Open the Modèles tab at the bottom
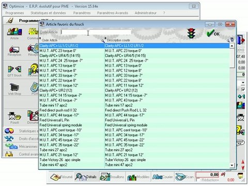The height and width of the screenshot is (186, 248). (x=138, y=177)
